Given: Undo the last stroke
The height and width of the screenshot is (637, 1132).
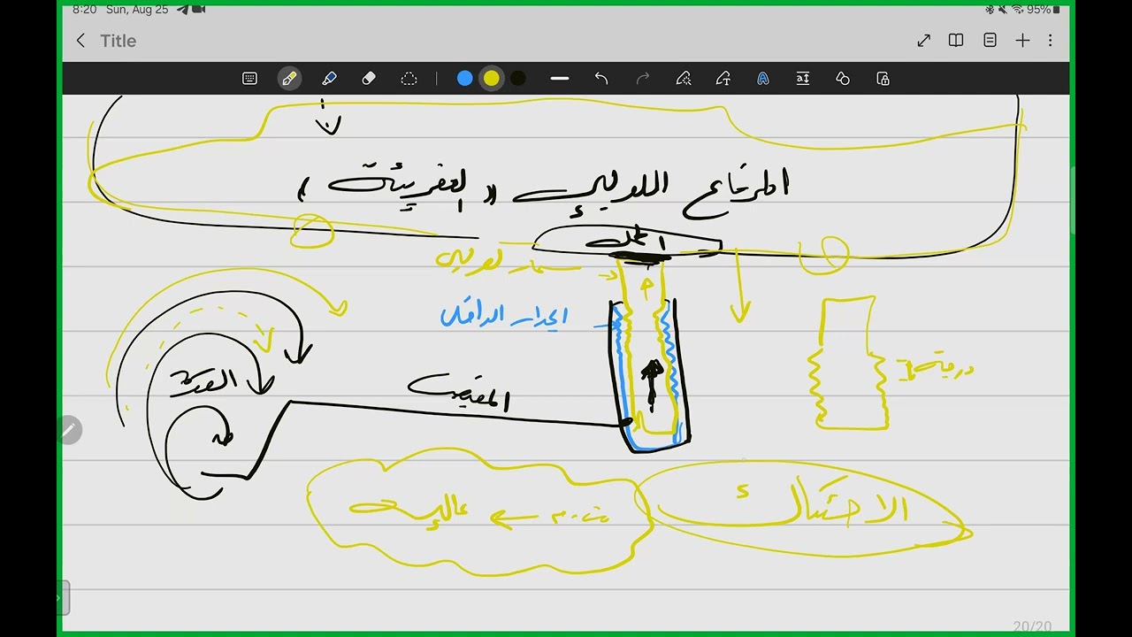Looking at the screenshot, I should click(601, 79).
